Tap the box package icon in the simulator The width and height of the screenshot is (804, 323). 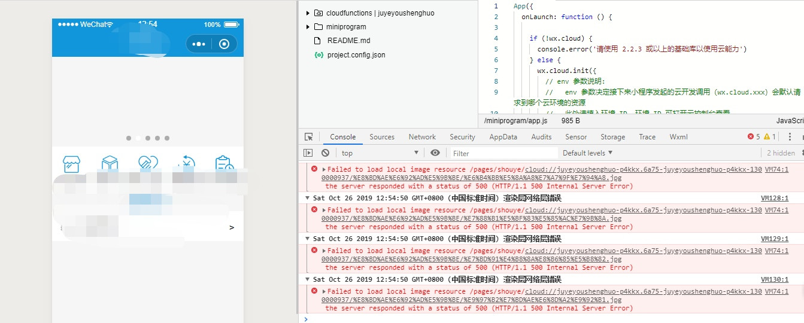click(110, 163)
